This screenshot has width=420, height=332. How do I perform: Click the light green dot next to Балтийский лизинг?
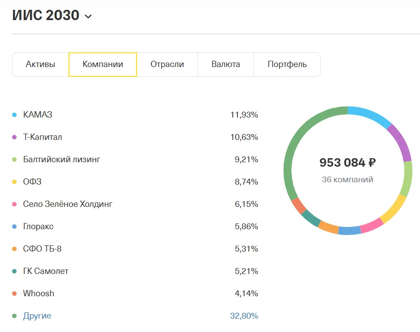14,160
